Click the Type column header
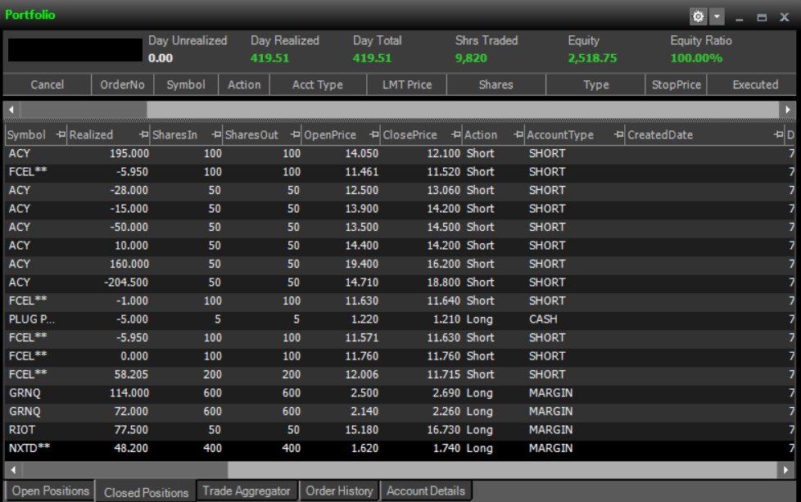This screenshot has width=801, height=502. click(595, 85)
